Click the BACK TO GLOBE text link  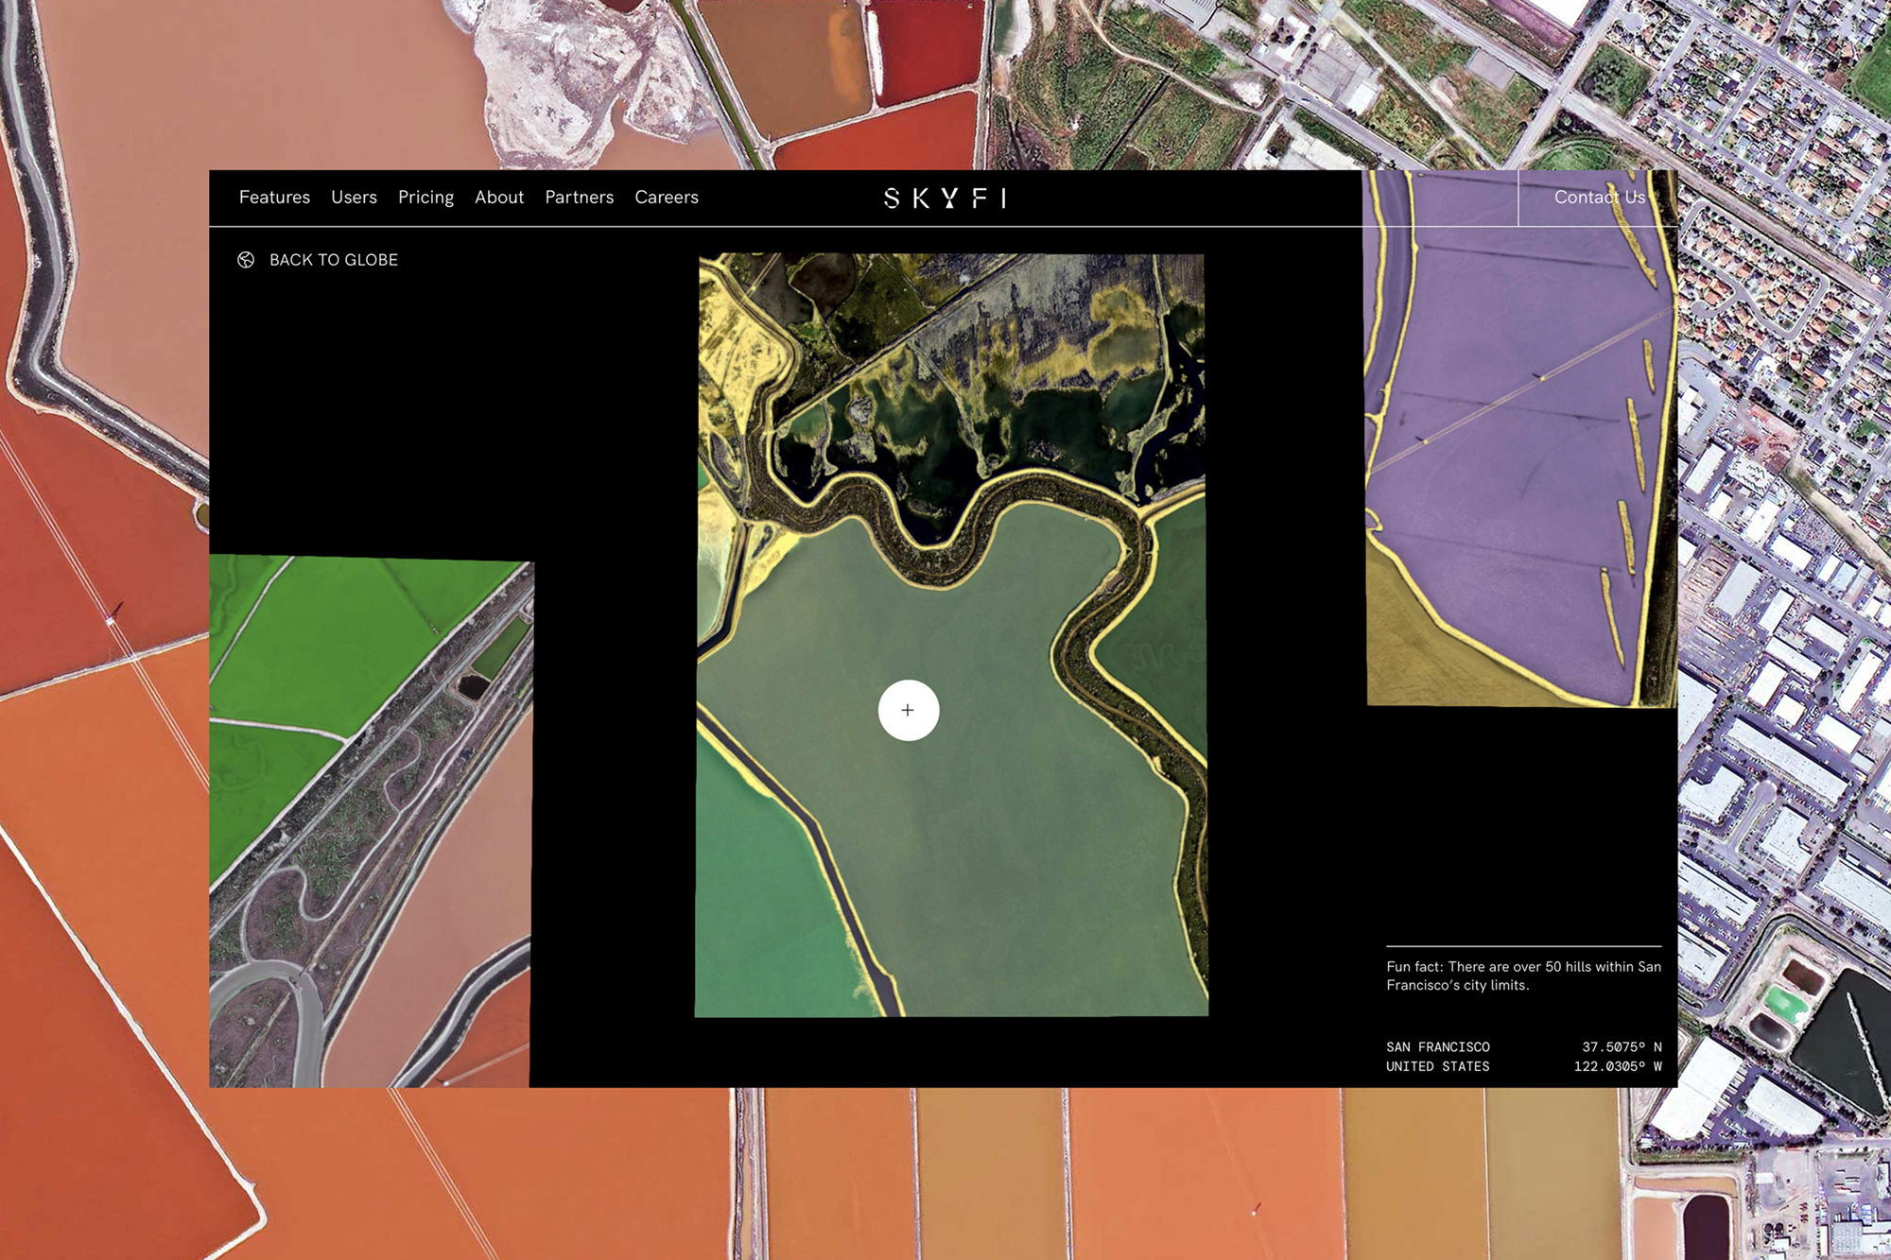333,260
